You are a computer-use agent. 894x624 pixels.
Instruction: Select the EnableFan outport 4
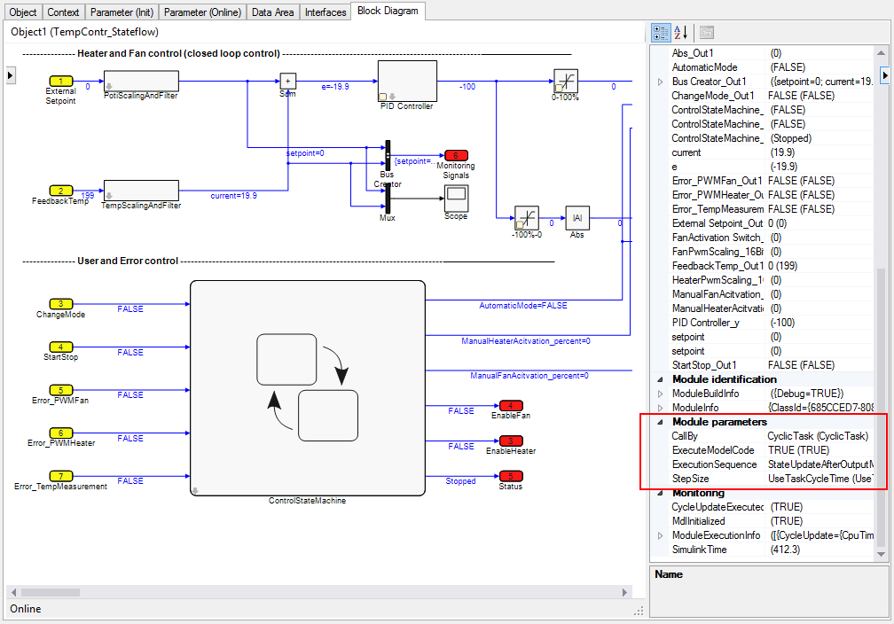pyautogui.click(x=511, y=405)
